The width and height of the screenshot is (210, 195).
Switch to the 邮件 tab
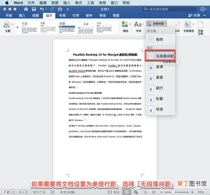click(89, 15)
